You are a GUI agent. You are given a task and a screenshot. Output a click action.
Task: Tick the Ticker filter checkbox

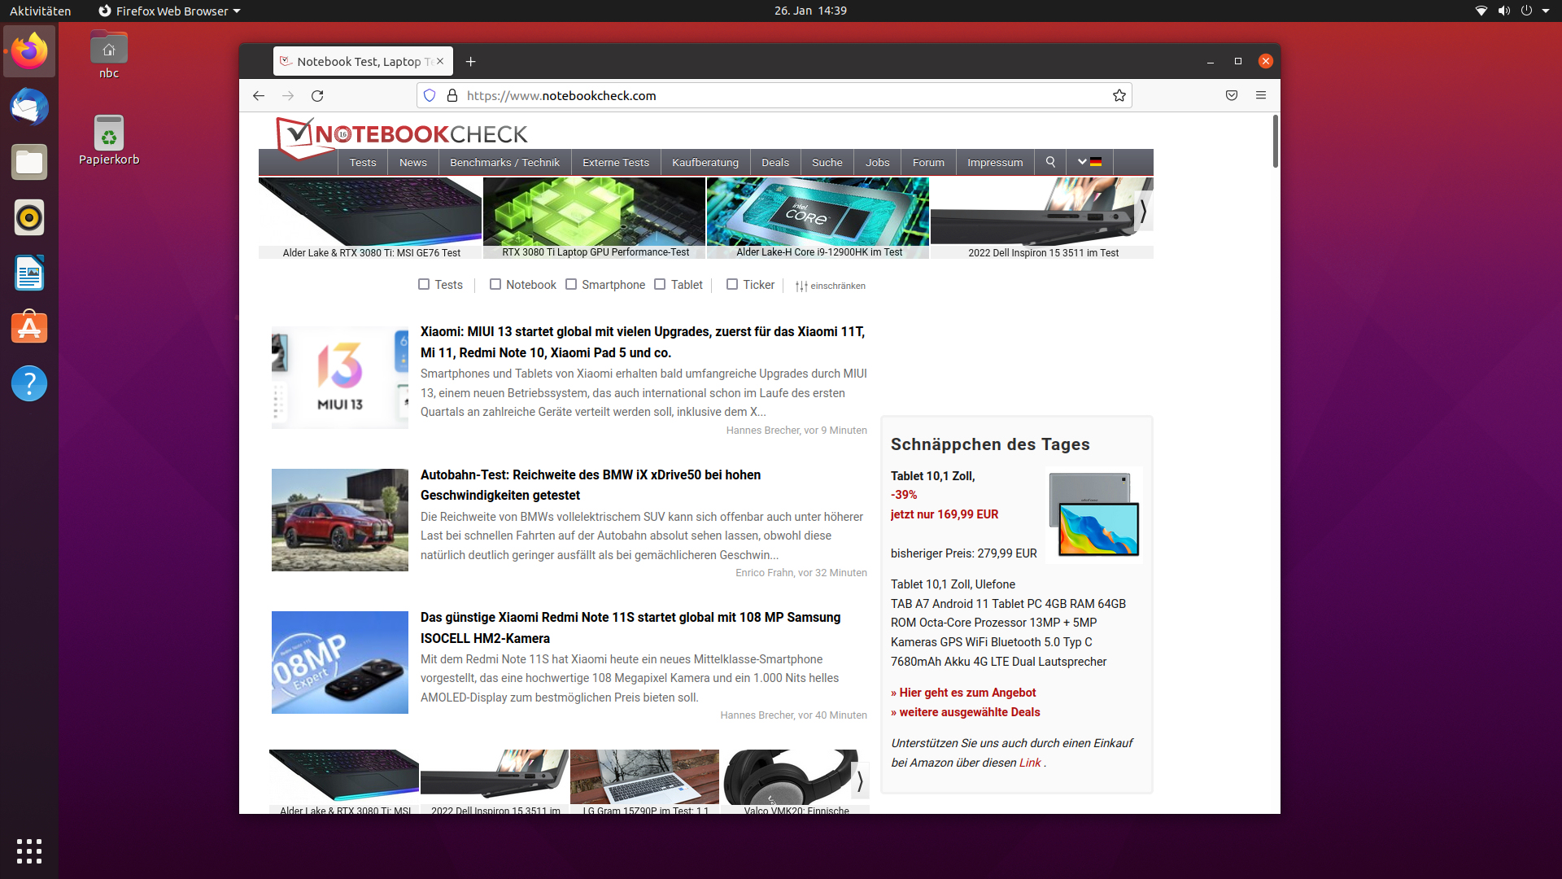(732, 285)
